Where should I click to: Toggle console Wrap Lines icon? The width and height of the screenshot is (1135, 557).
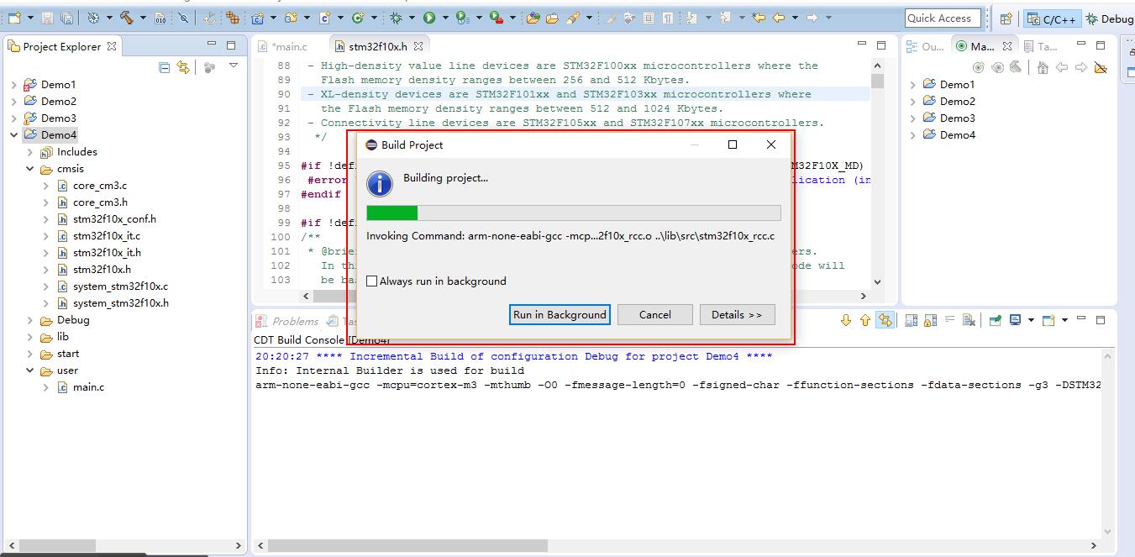click(949, 319)
